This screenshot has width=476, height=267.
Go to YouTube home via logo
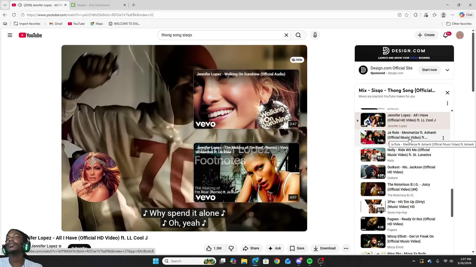pos(30,35)
